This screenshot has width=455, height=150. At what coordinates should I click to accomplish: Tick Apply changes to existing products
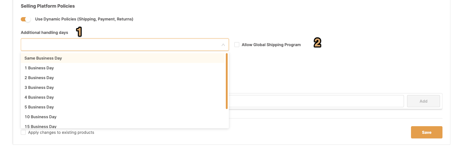(x=23, y=132)
